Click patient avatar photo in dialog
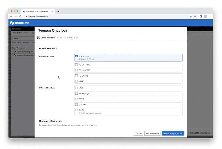Screen dimensions: 222x149 (x=38, y=37)
